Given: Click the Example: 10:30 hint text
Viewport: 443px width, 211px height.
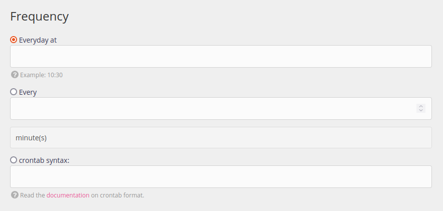Looking at the screenshot, I should (41, 75).
